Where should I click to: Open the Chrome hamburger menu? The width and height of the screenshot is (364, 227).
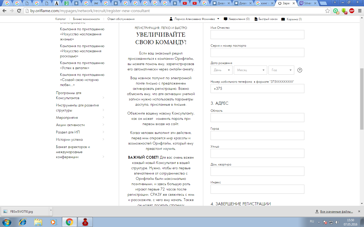click(x=360, y=11)
